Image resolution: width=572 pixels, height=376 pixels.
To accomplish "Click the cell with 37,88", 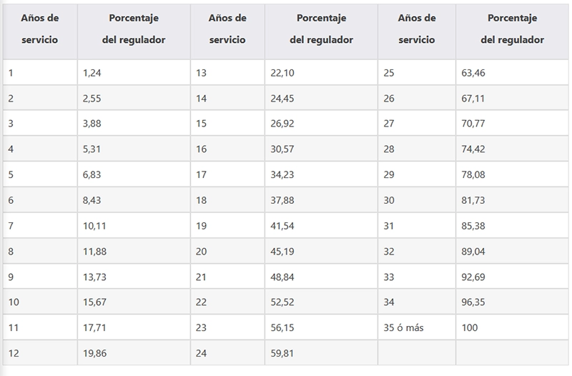I will coord(321,200).
